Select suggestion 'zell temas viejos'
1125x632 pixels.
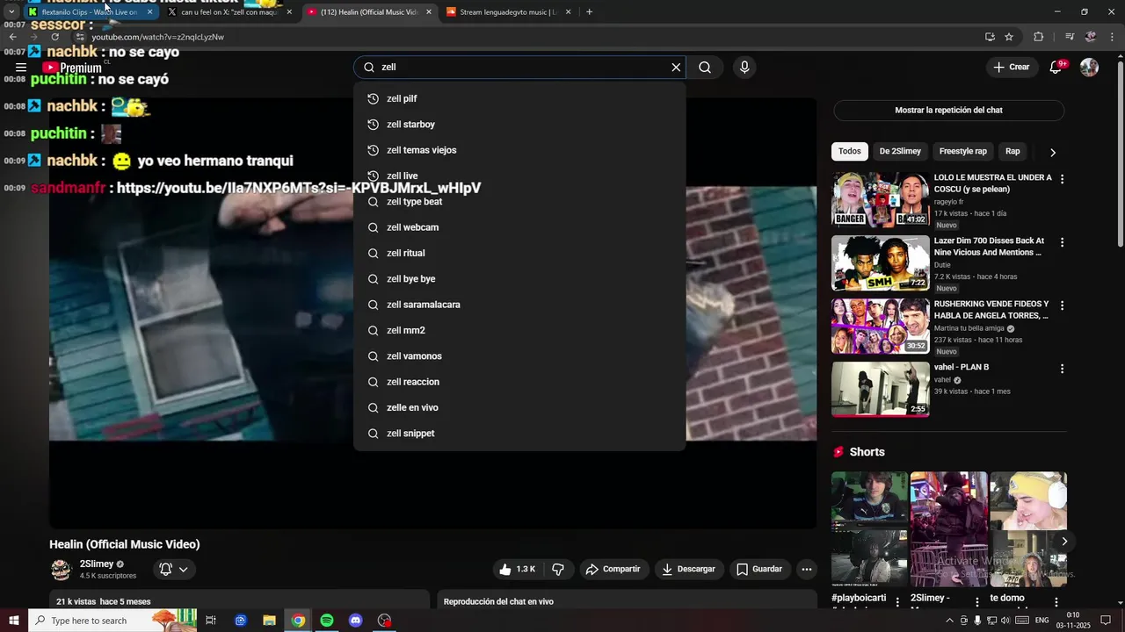[519, 150]
